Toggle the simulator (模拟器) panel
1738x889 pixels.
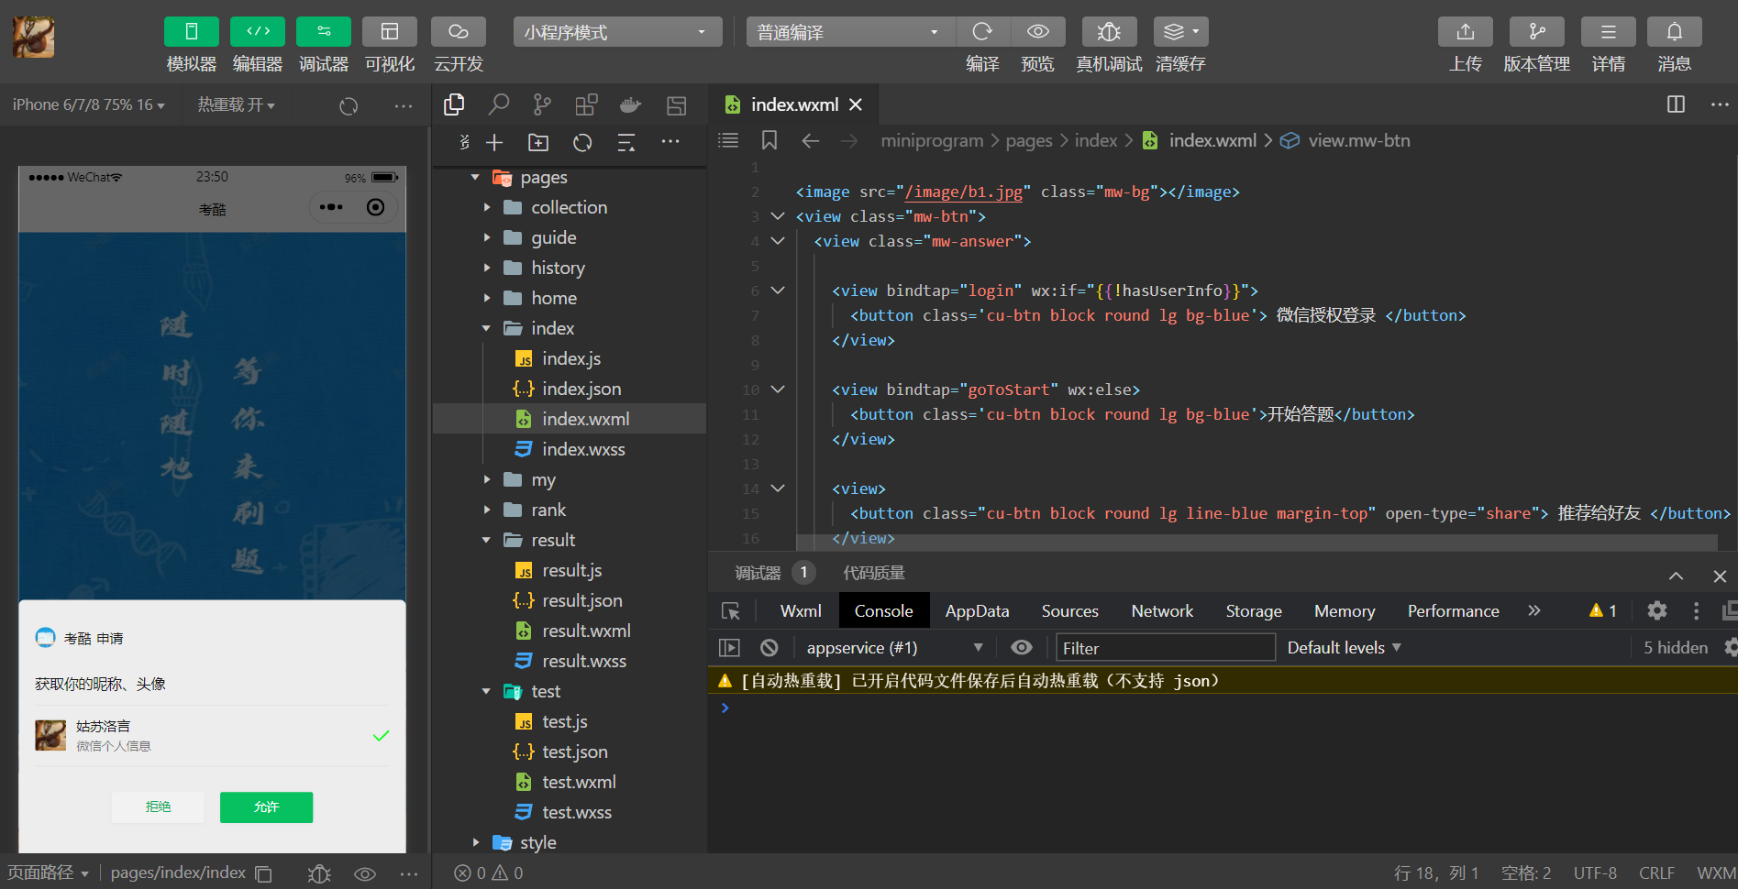191,32
